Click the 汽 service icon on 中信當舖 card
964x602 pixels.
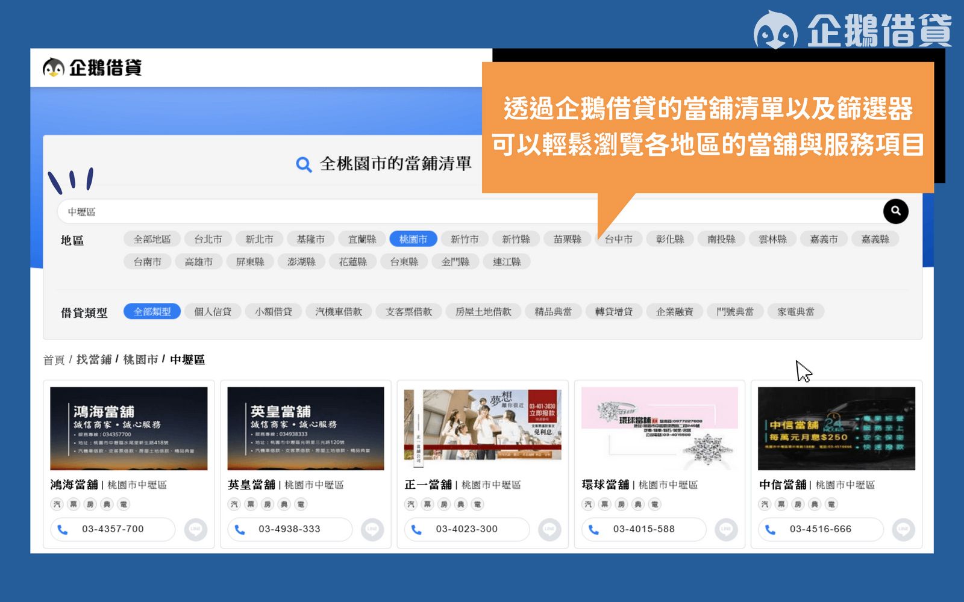point(765,504)
